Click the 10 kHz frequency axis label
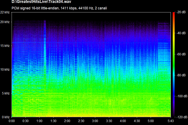 coord(5,69)
